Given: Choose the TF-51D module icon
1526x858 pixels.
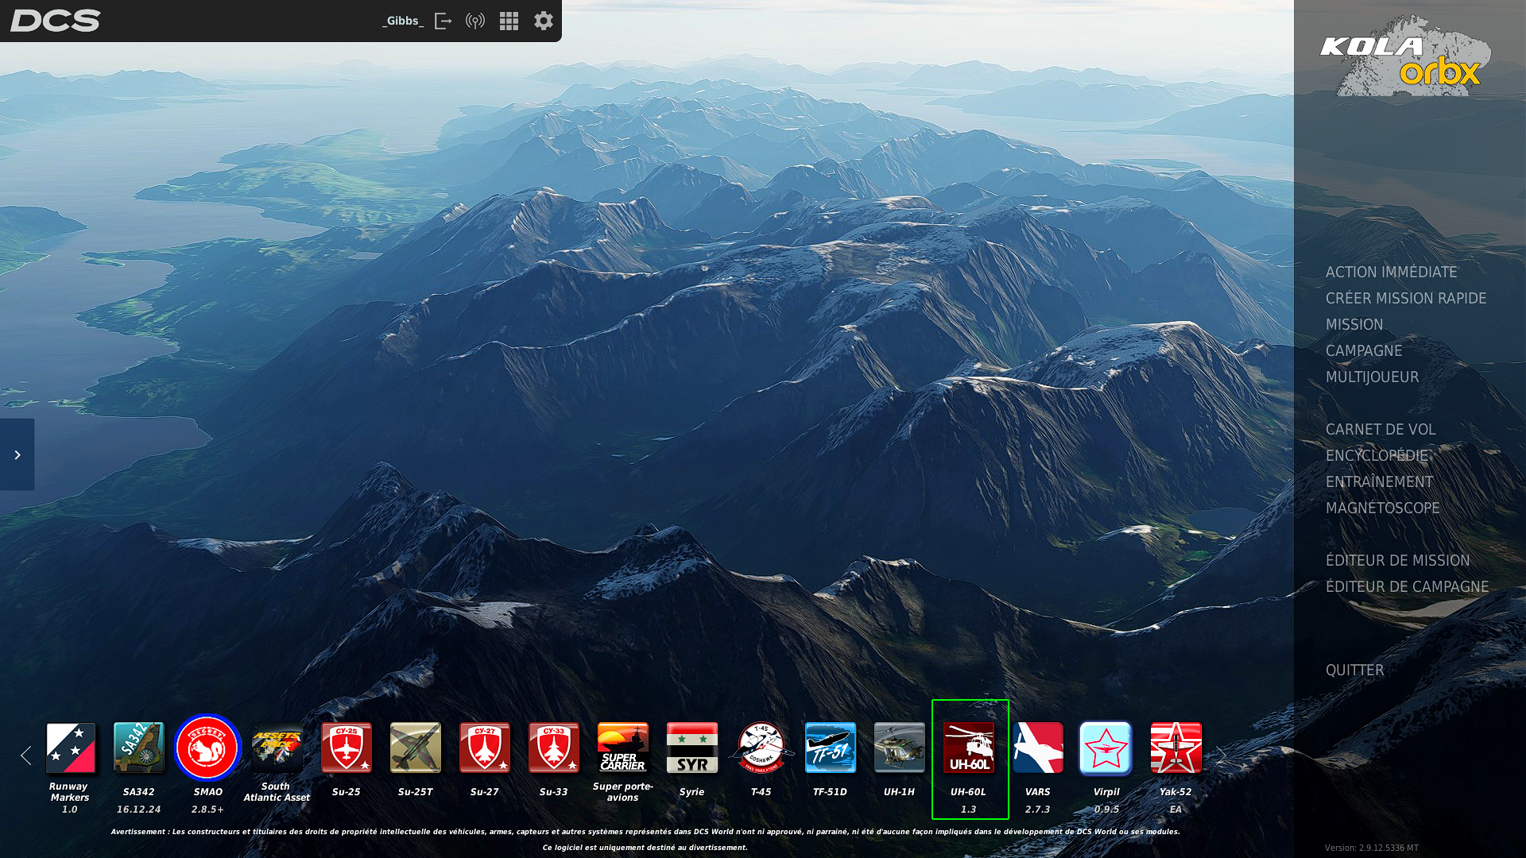Looking at the screenshot, I should click(x=831, y=748).
